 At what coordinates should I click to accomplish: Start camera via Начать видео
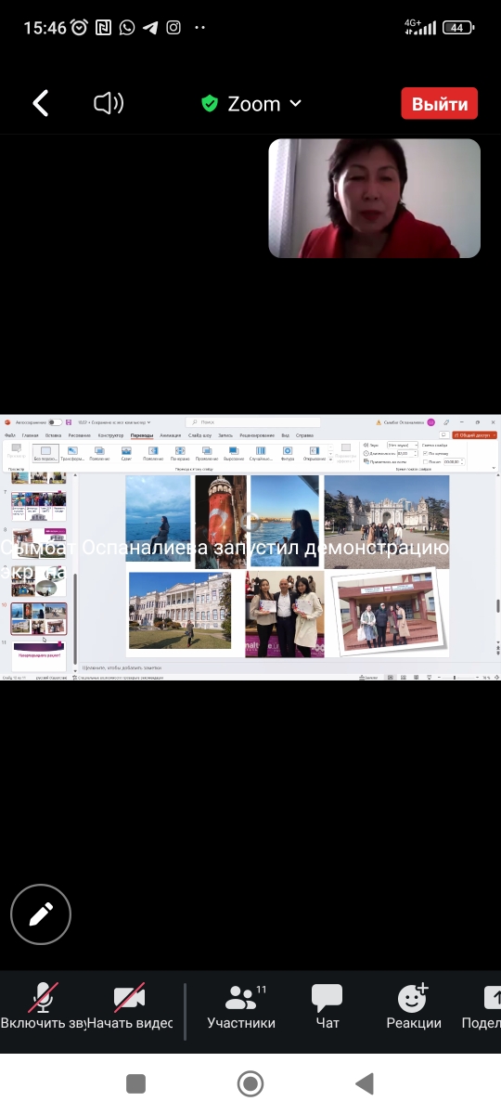coord(130,1007)
